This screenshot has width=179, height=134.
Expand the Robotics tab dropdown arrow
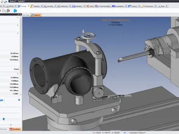(x=42, y=6)
